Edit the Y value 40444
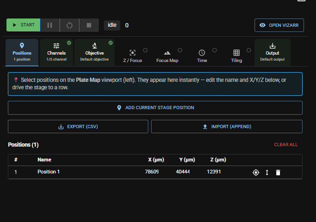 pyautogui.click(x=183, y=172)
